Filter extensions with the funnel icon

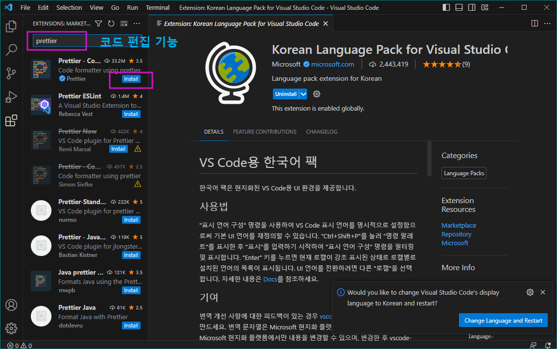tap(98, 23)
